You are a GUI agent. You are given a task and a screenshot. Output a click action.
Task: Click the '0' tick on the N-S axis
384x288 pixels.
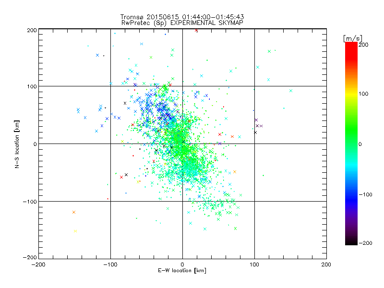click(x=35, y=144)
